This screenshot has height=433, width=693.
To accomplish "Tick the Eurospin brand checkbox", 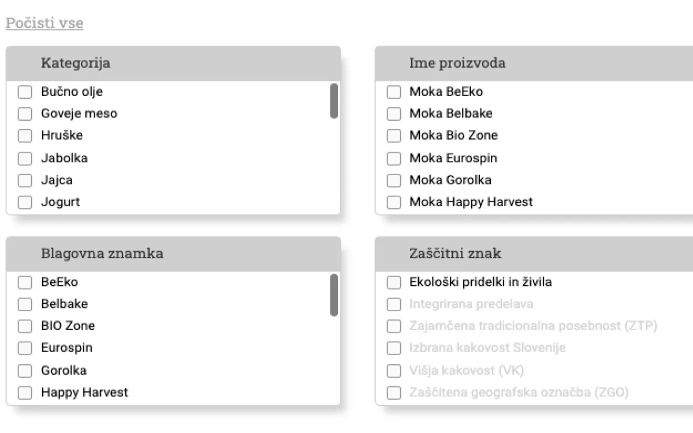I will pos(25,348).
